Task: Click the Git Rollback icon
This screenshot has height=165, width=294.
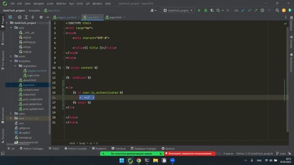Action: coord(269,11)
